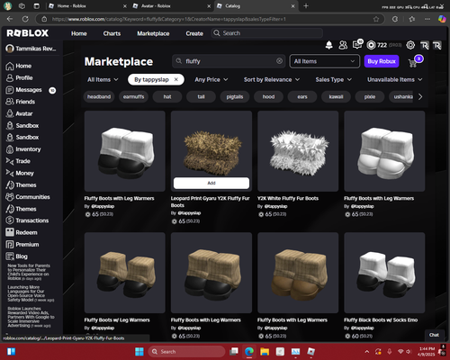Image resolution: width=450 pixels, height=360 pixels.
Task: Bookmark this page with the star icon
Action: tap(376, 19)
